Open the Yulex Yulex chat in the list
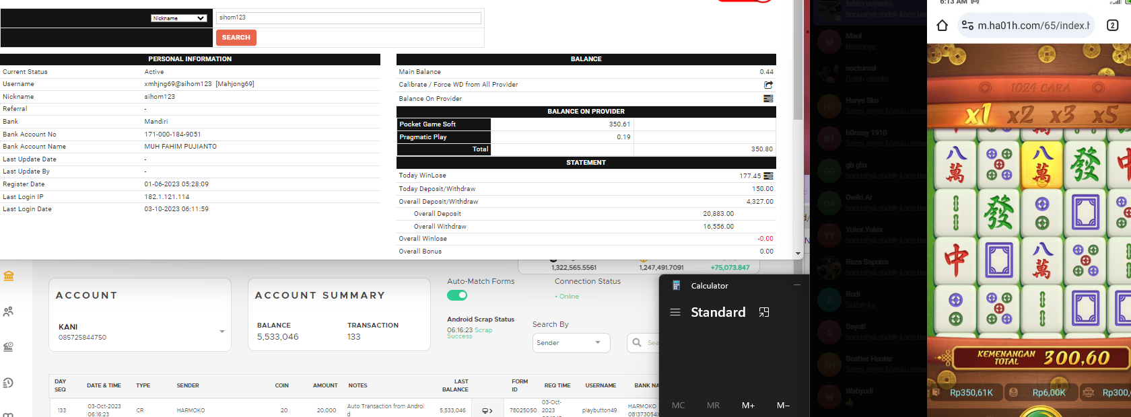This screenshot has height=417, width=1131. (x=868, y=235)
